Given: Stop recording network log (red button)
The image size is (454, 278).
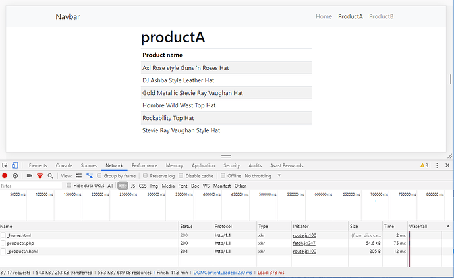Looking at the screenshot, I should 5,176.
